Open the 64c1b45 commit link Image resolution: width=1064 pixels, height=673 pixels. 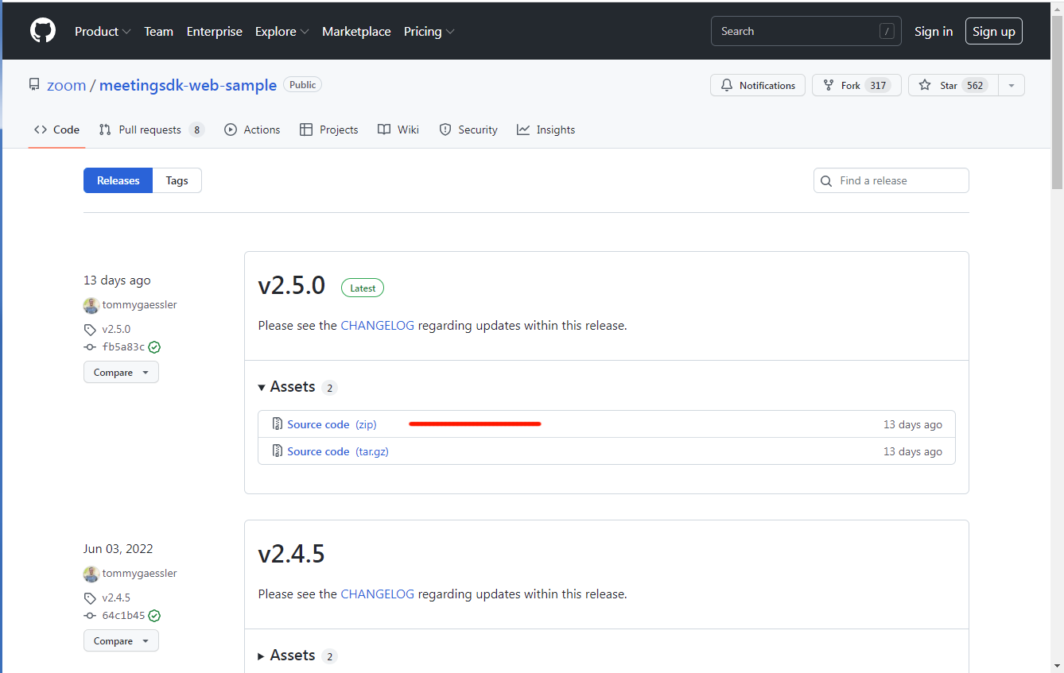coord(123,616)
